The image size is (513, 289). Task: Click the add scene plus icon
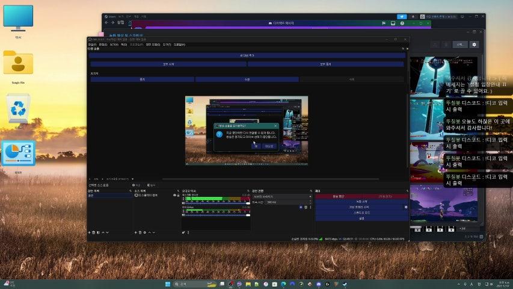[90, 232]
